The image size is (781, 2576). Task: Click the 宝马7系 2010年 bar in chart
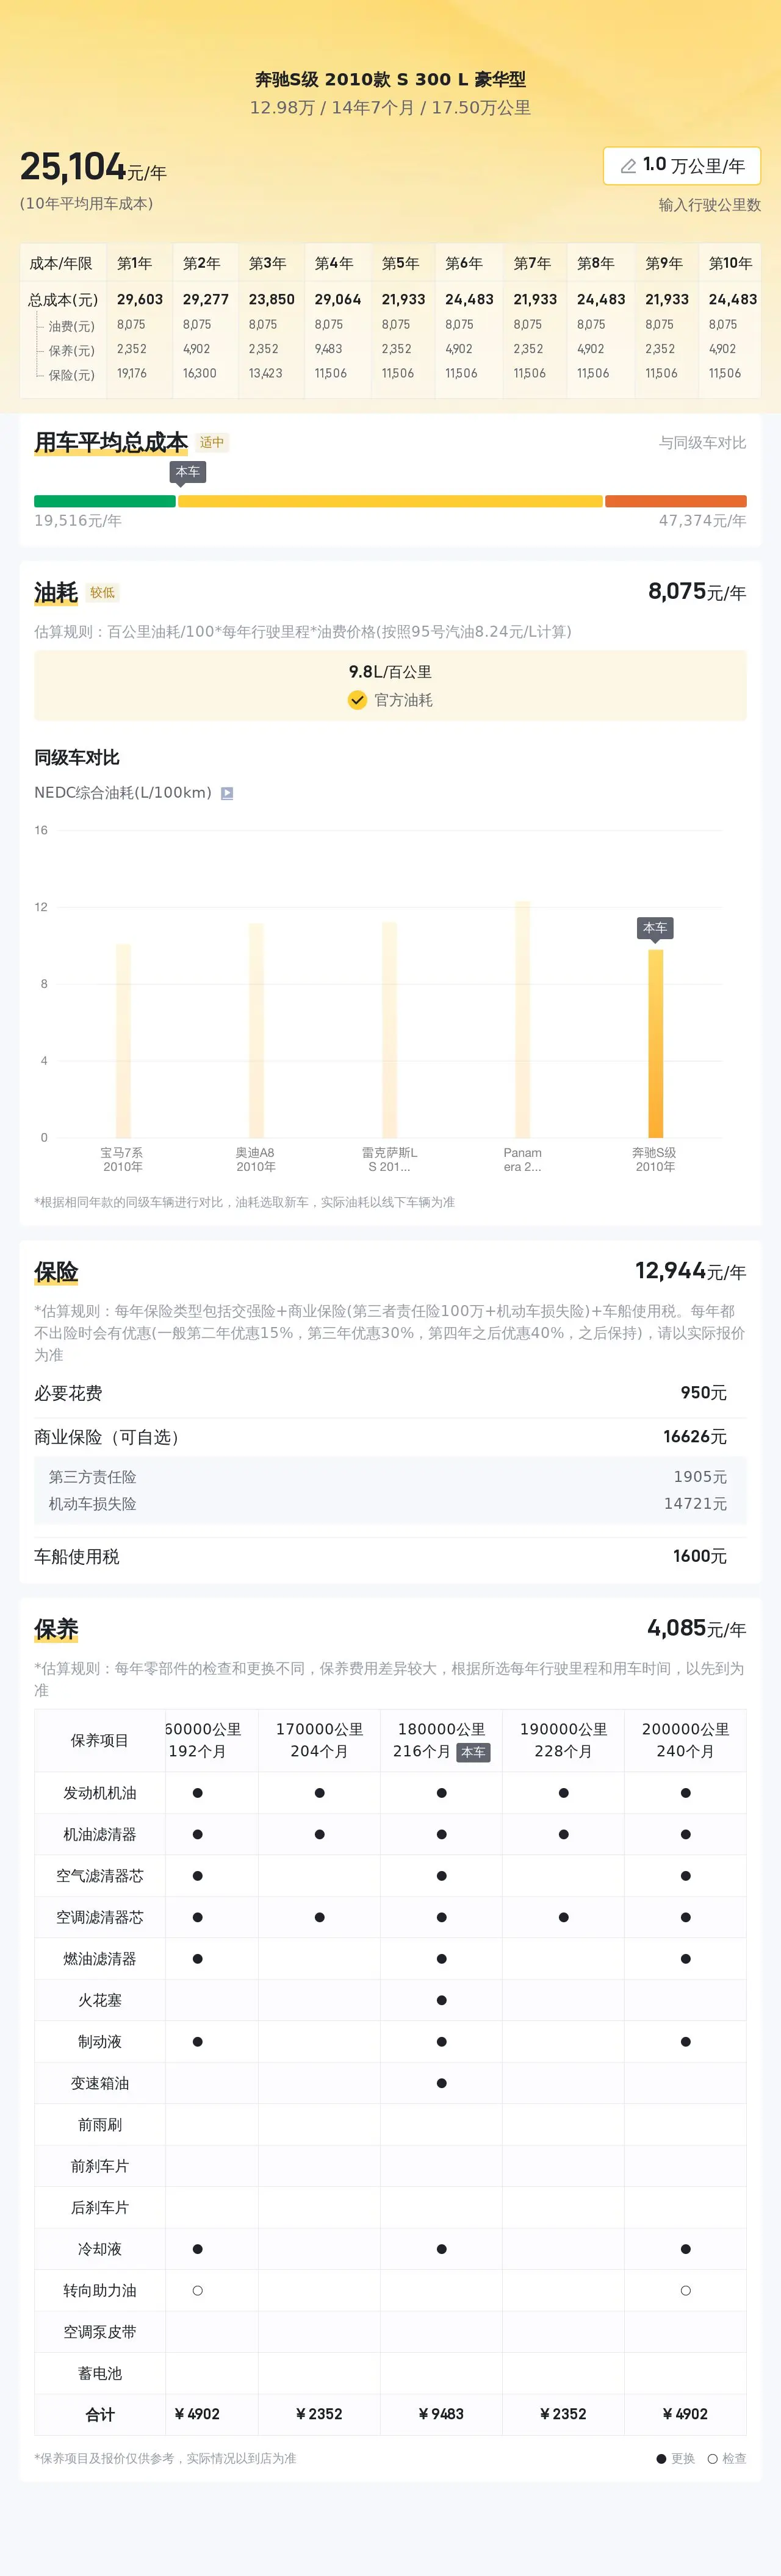(123, 1040)
